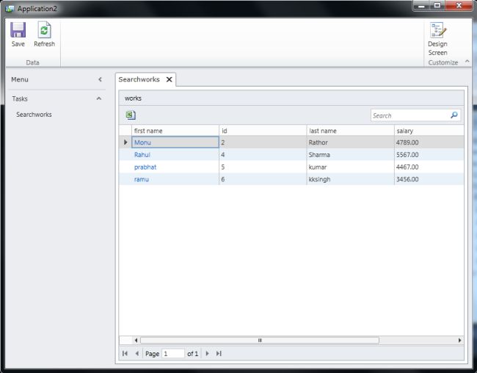
Task: Open the prabhat record link
Action: coord(145,167)
